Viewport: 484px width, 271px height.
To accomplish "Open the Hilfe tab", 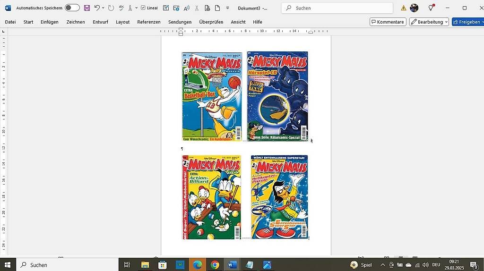I will click(x=258, y=22).
